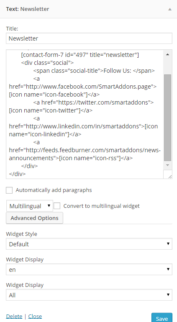Viewport: 177px width, 322px height.
Task: Open the Multilingual dropdown
Action: [x=30, y=206]
